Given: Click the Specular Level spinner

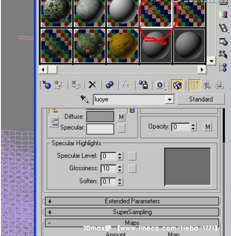Looking at the screenshot, I should [120, 156].
